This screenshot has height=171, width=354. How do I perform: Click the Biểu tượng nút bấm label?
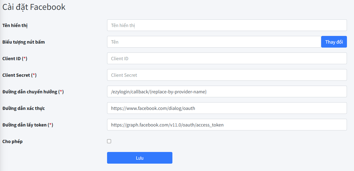click(24, 42)
